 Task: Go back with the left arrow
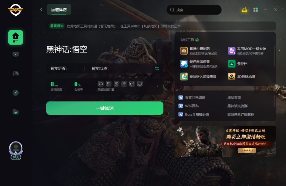tap(41, 10)
